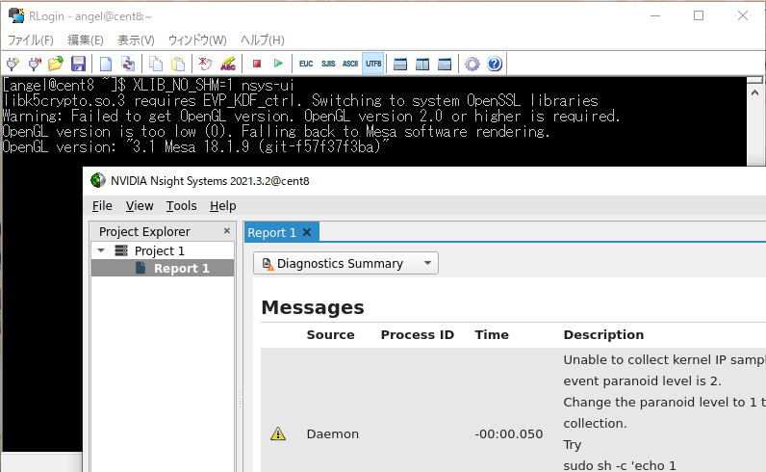Screen dimensions: 766x472
Task: Open RLogin 編集(E) menu
Action: [x=86, y=40]
